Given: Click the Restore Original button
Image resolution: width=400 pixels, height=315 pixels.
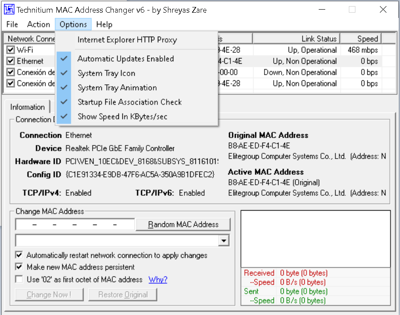Looking at the screenshot, I should [x=123, y=294].
